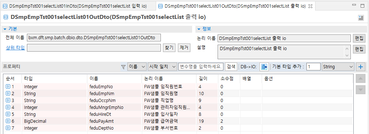Click 편집 button next to 설명
Screen dimensions: 369x134
(x=359, y=49)
